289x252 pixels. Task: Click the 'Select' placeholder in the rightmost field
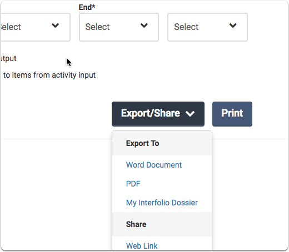[186, 27]
